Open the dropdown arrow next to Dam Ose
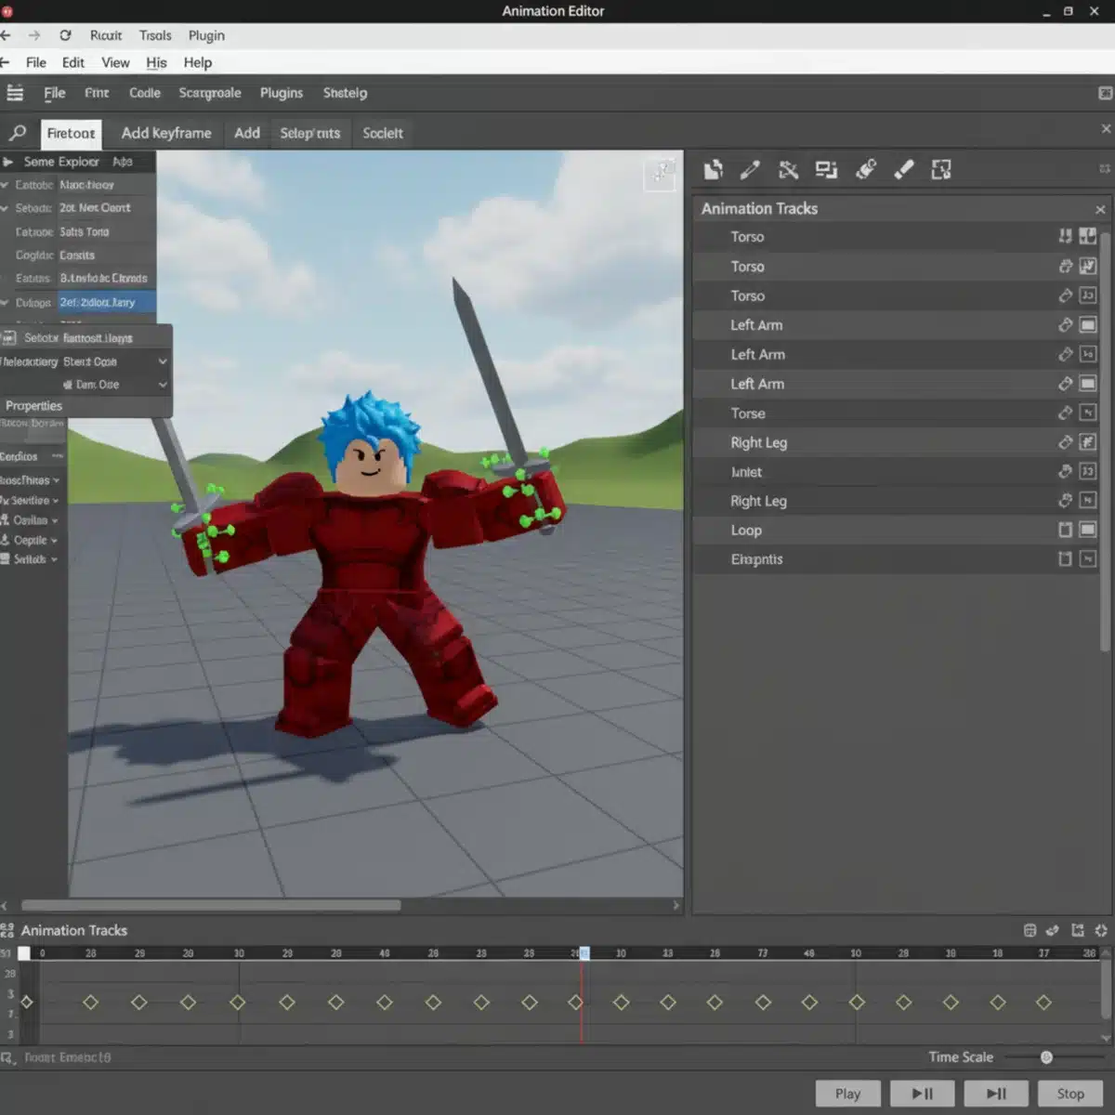1115x1115 pixels. point(163,384)
